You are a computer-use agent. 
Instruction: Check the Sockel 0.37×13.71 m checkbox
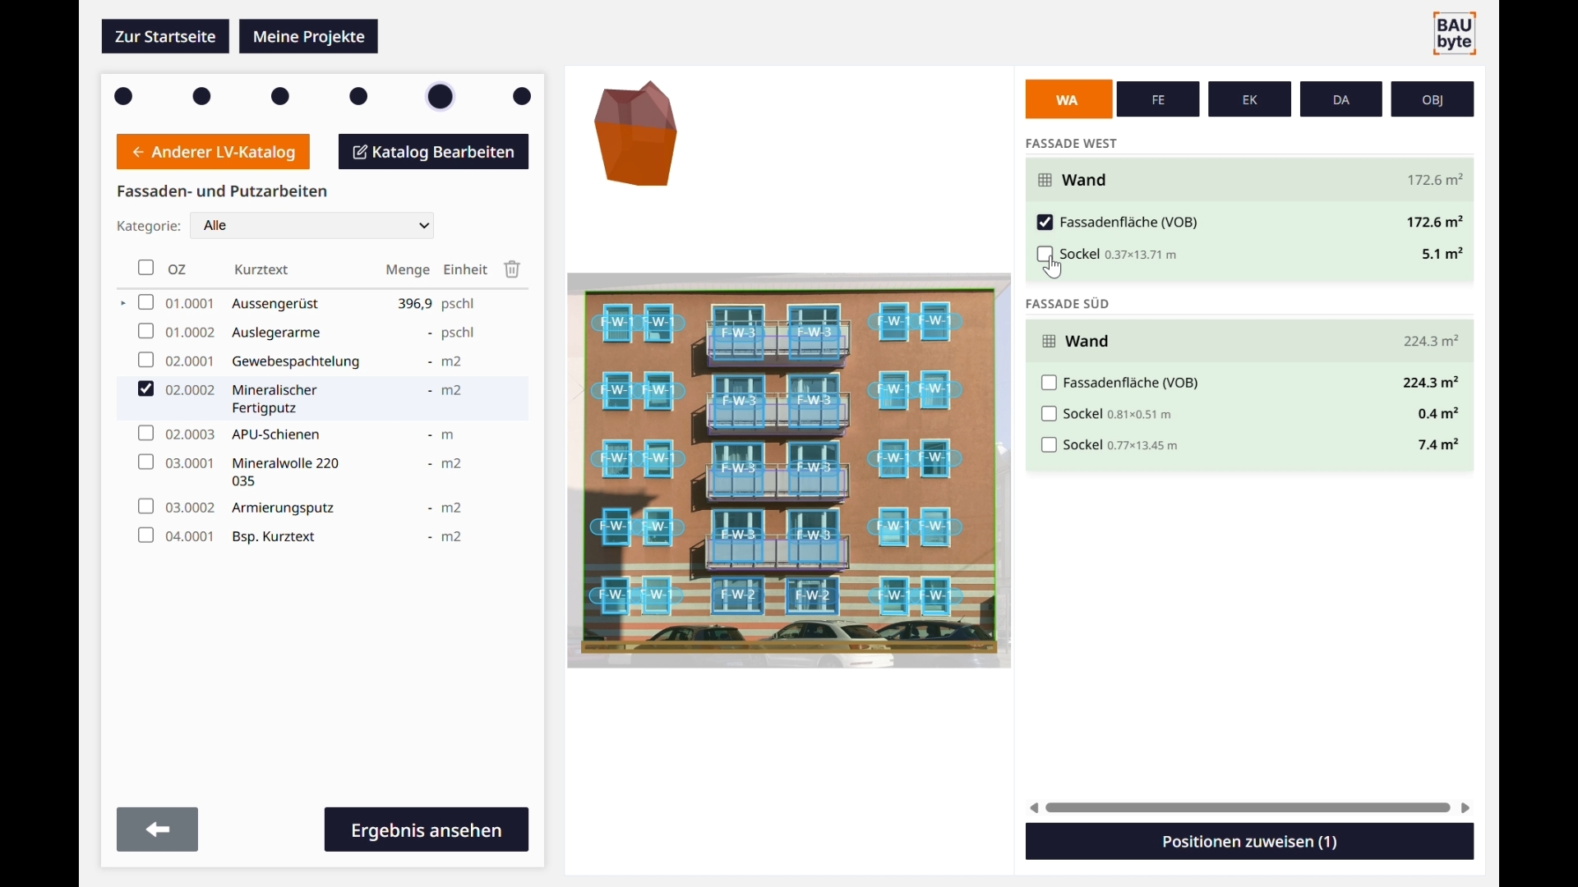(x=1045, y=255)
